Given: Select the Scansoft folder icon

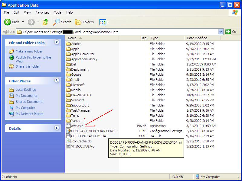Looking at the screenshot, I should pyautogui.click(x=68, y=100).
